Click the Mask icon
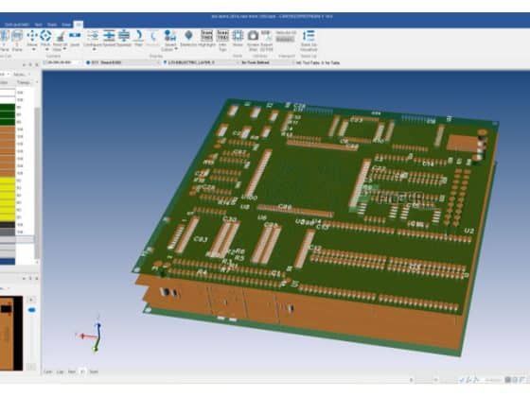The image size is (530, 397). pos(238,36)
